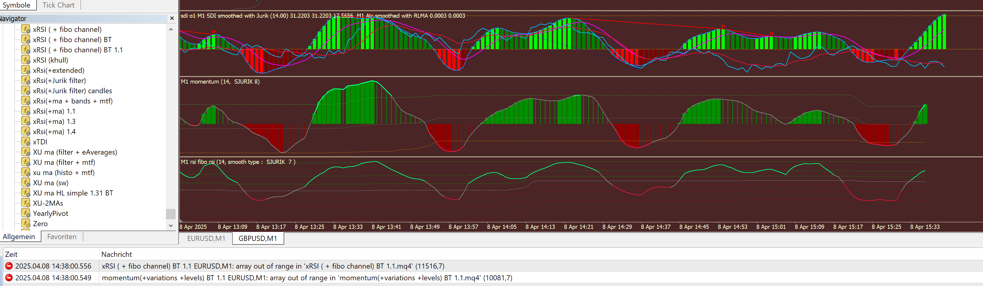Click the xRSI (khull) indicator icon
The image size is (983, 286).
tap(26, 60)
